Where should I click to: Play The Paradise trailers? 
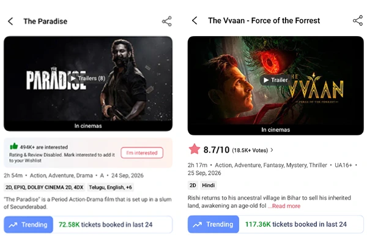(x=88, y=78)
